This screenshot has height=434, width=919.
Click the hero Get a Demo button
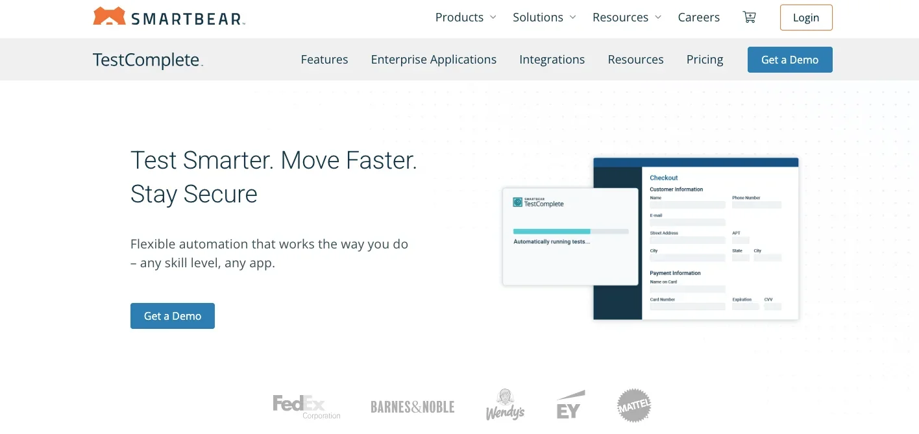pos(172,316)
